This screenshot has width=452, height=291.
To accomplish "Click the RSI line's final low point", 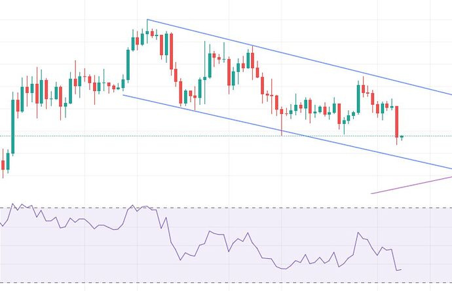I will point(398,270).
